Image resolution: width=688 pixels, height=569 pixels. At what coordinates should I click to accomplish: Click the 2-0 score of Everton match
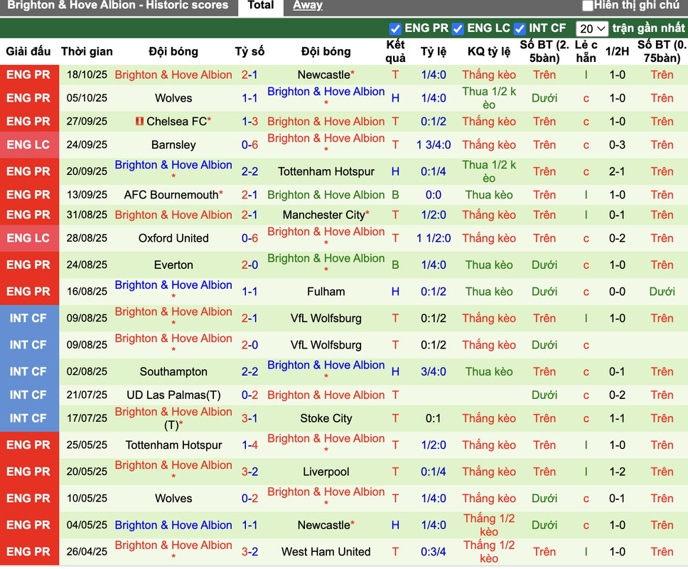(x=249, y=265)
